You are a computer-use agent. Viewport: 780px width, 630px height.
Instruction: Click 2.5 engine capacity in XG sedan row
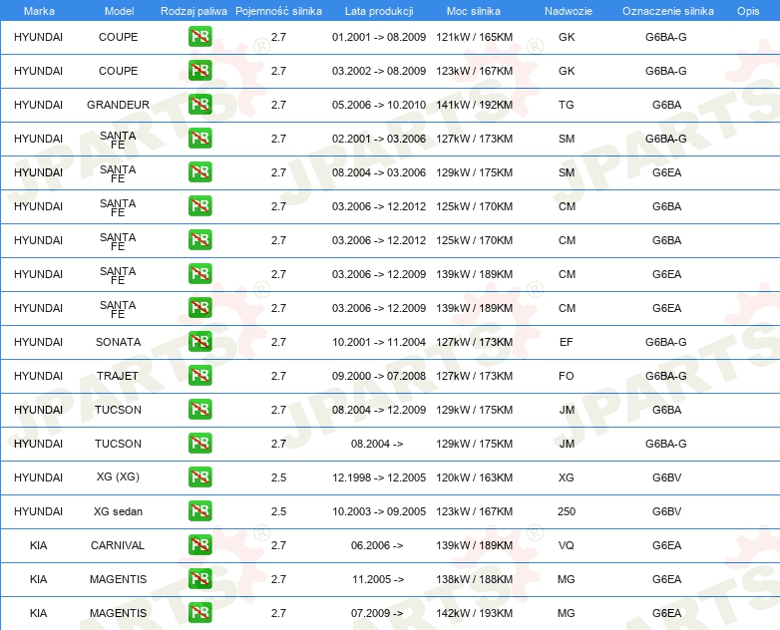(278, 511)
